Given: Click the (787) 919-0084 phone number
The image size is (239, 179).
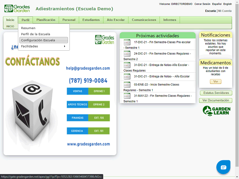Looking at the screenshot, I should [x=88, y=81].
